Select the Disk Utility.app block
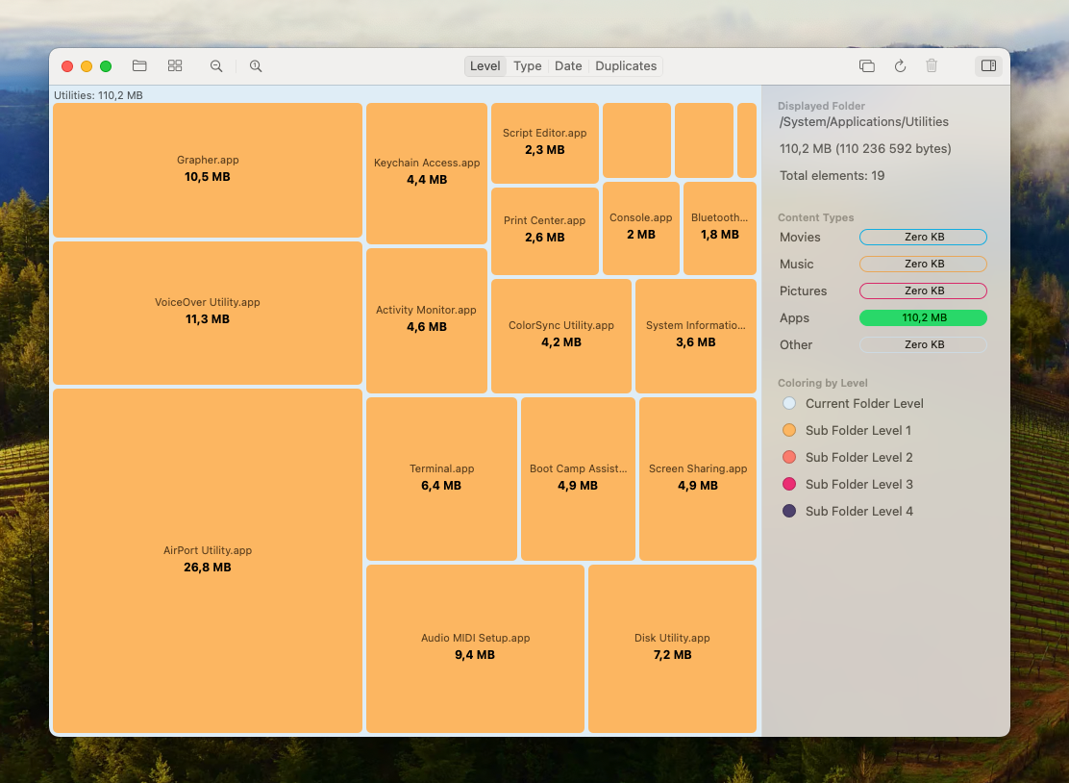1069x783 pixels. (x=672, y=647)
